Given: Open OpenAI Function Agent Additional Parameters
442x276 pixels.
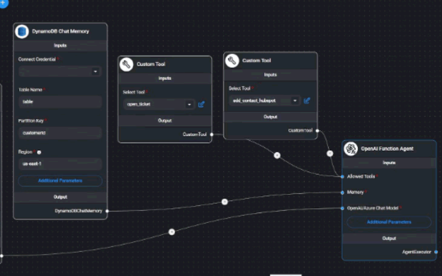Looking at the screenshot, I should click(389, 222).
